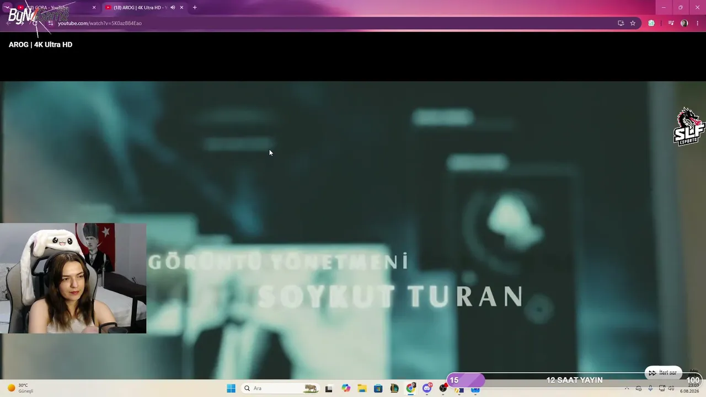Click the İleri sar fast-forward button

tap(663, 373)
